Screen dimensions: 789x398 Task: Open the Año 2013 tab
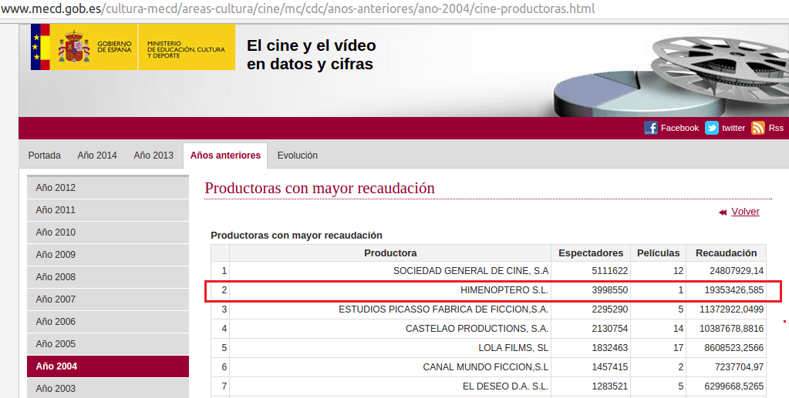click(153, 156)
